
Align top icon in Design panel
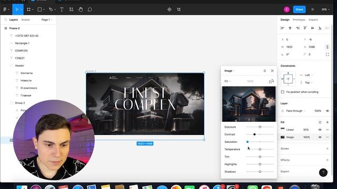(305, 28)
